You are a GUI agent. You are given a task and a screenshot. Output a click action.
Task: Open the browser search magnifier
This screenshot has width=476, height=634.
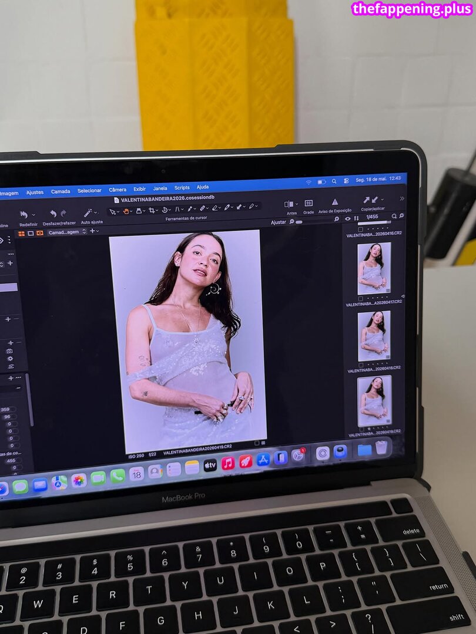[x=394, y=216]
